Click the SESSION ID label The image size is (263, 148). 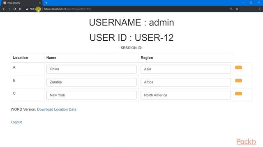tap(131, 48)
